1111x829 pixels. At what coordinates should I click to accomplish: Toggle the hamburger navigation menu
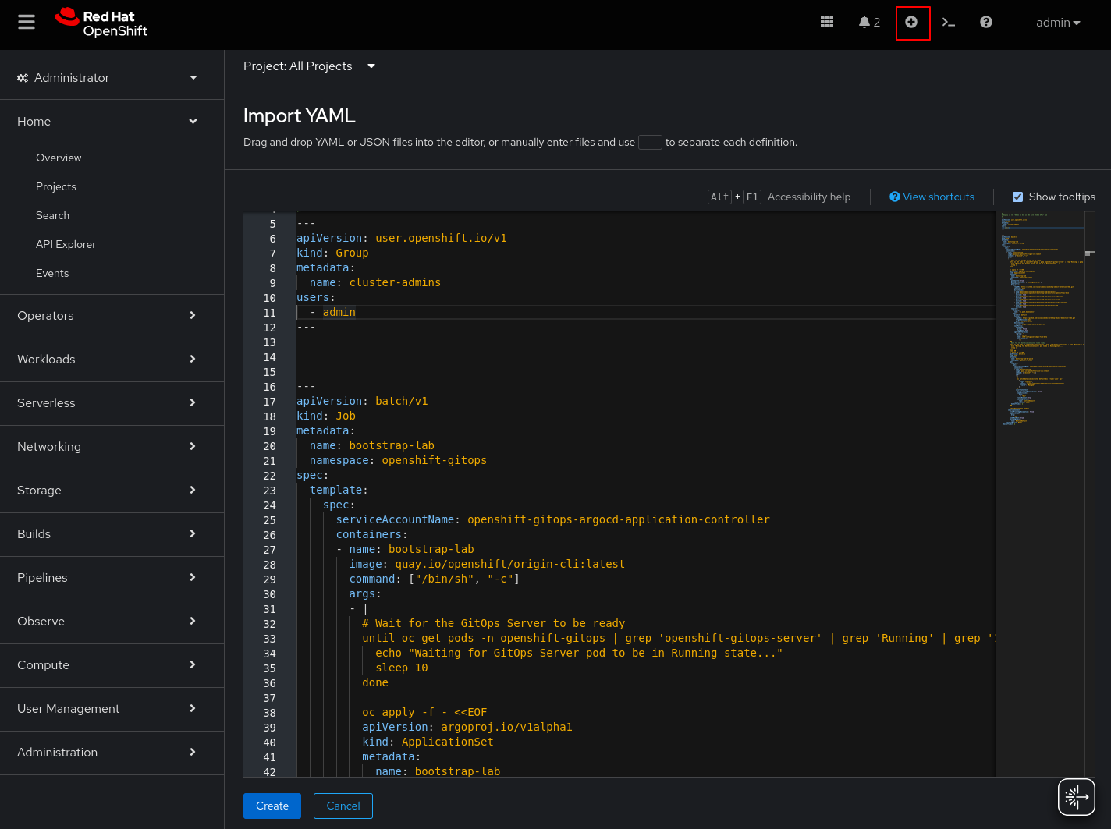pyautogui.click(x=27, y=22)
